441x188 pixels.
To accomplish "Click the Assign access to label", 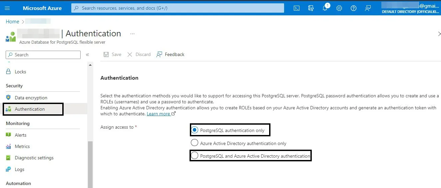I will [x=117, y=127].
